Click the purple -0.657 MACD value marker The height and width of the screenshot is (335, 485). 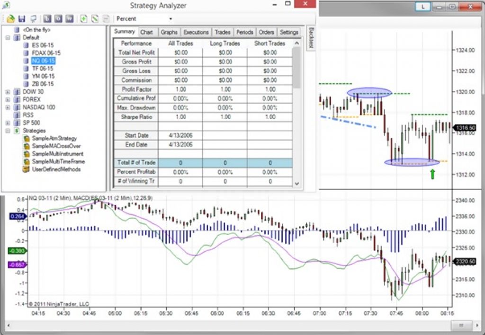[17, 265]
